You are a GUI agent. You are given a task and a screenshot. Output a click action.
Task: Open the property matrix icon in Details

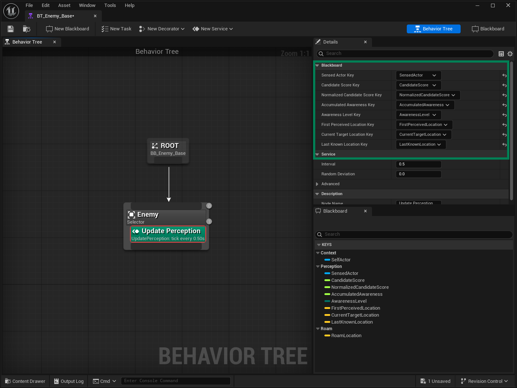[x=501, y=53]
